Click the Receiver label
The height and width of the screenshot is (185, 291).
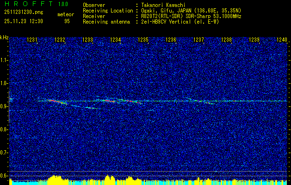coord(94,16)
